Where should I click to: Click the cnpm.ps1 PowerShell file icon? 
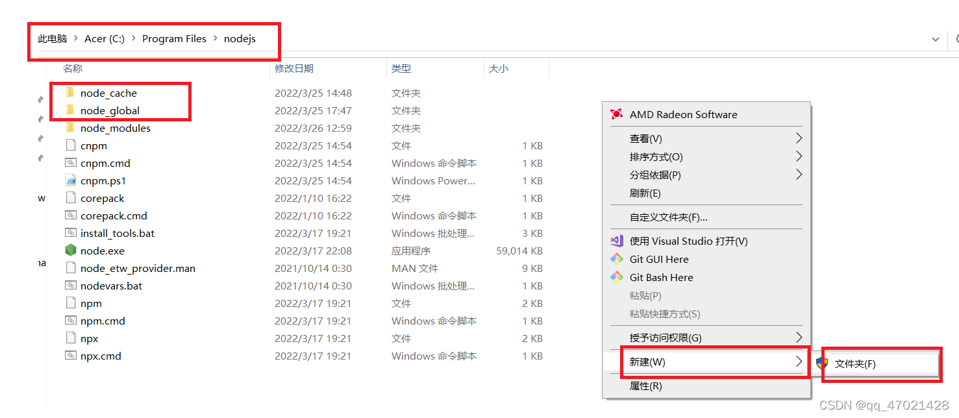pyautogui.click(x=70, y=180)
